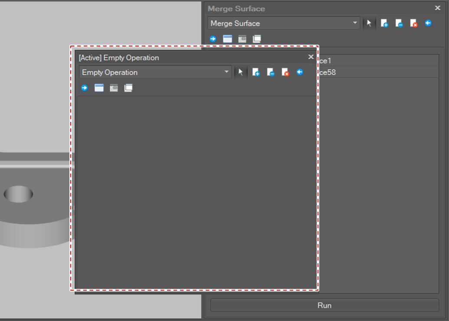Image resolution: width=449 pixels, height=321 pixels.
Task: Click remove item icon in Merge Surface panel
Action: (399, 23)
